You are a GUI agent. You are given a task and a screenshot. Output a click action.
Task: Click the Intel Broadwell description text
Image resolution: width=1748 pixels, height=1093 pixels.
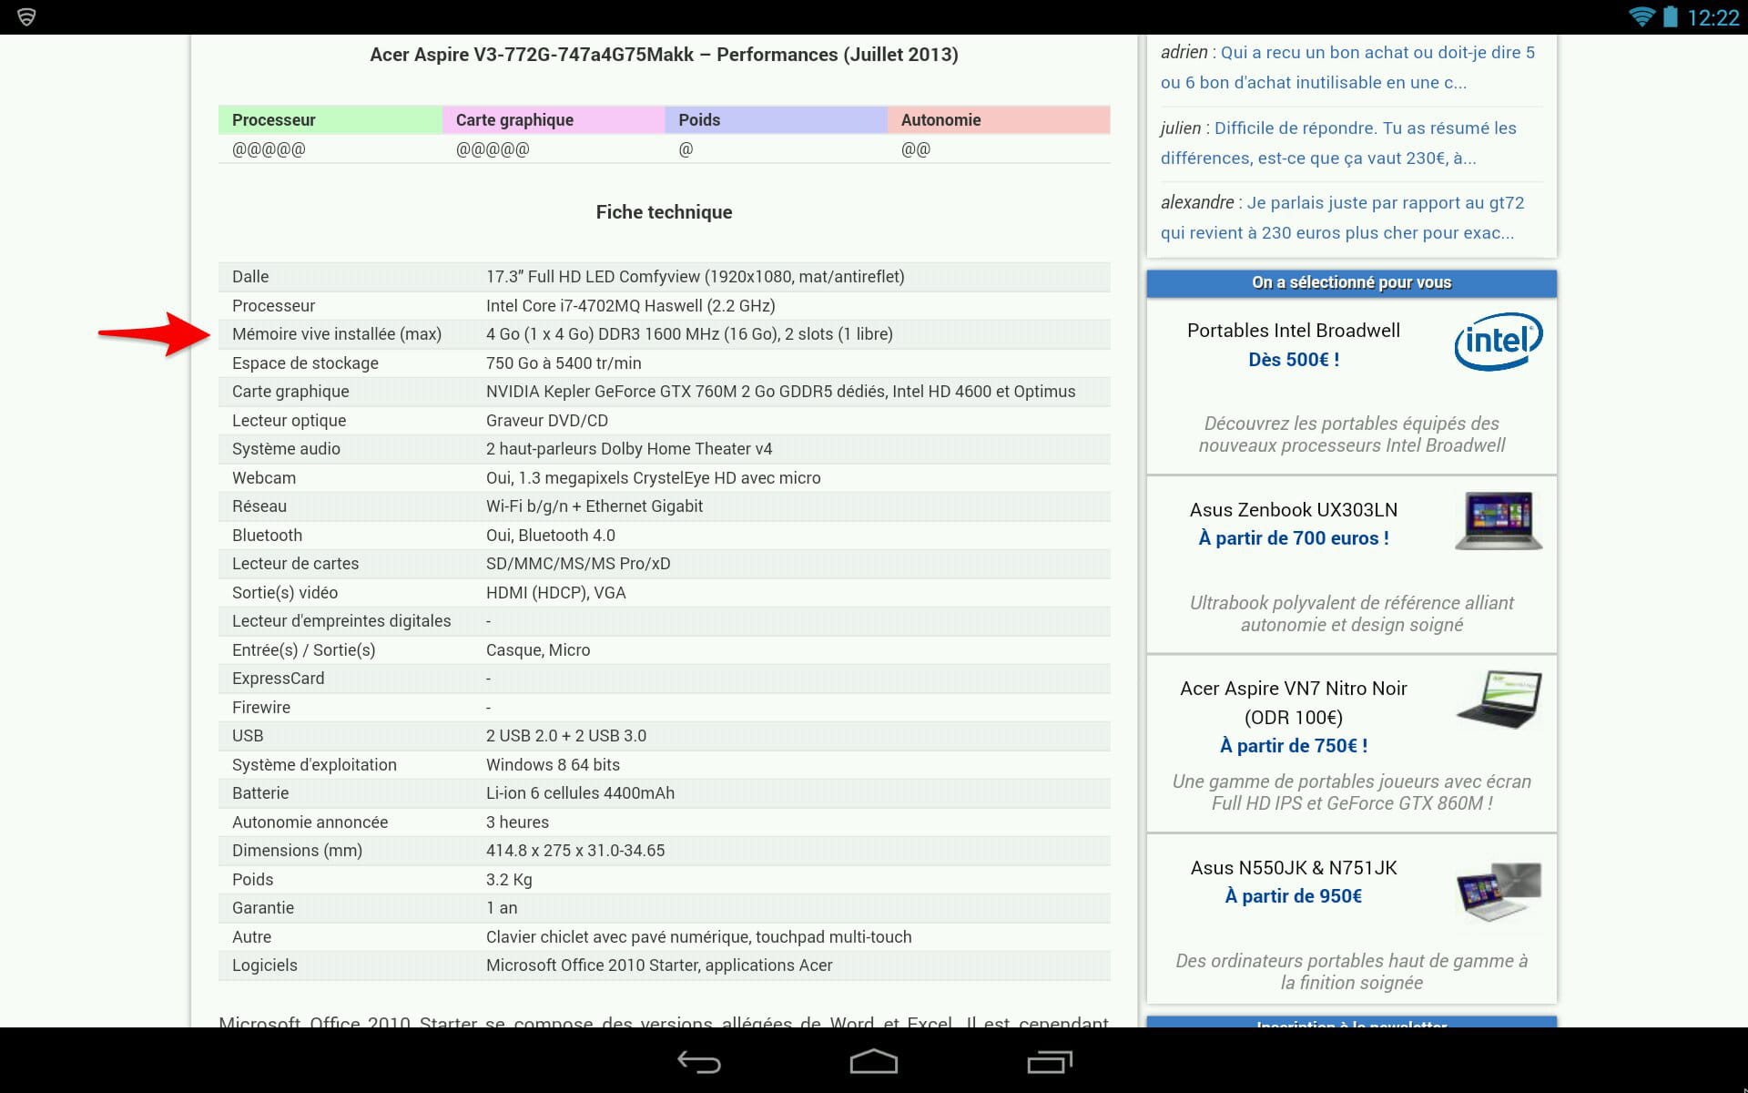[x=1351, y=434]
